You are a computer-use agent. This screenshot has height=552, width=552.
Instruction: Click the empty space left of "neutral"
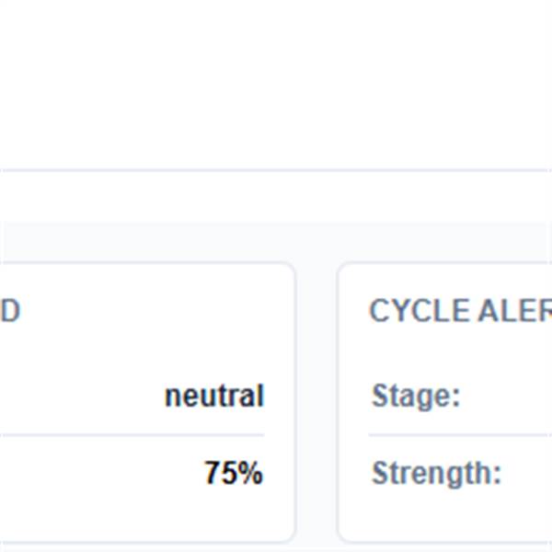(x=83, y=397)
